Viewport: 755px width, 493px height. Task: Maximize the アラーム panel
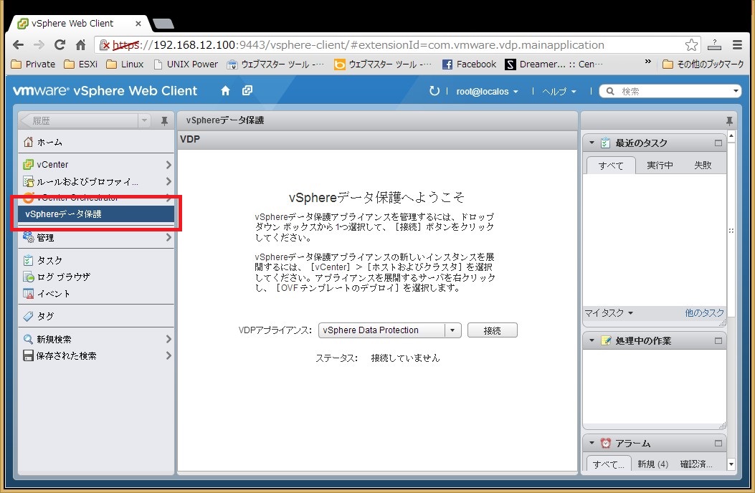coord(718,443)
